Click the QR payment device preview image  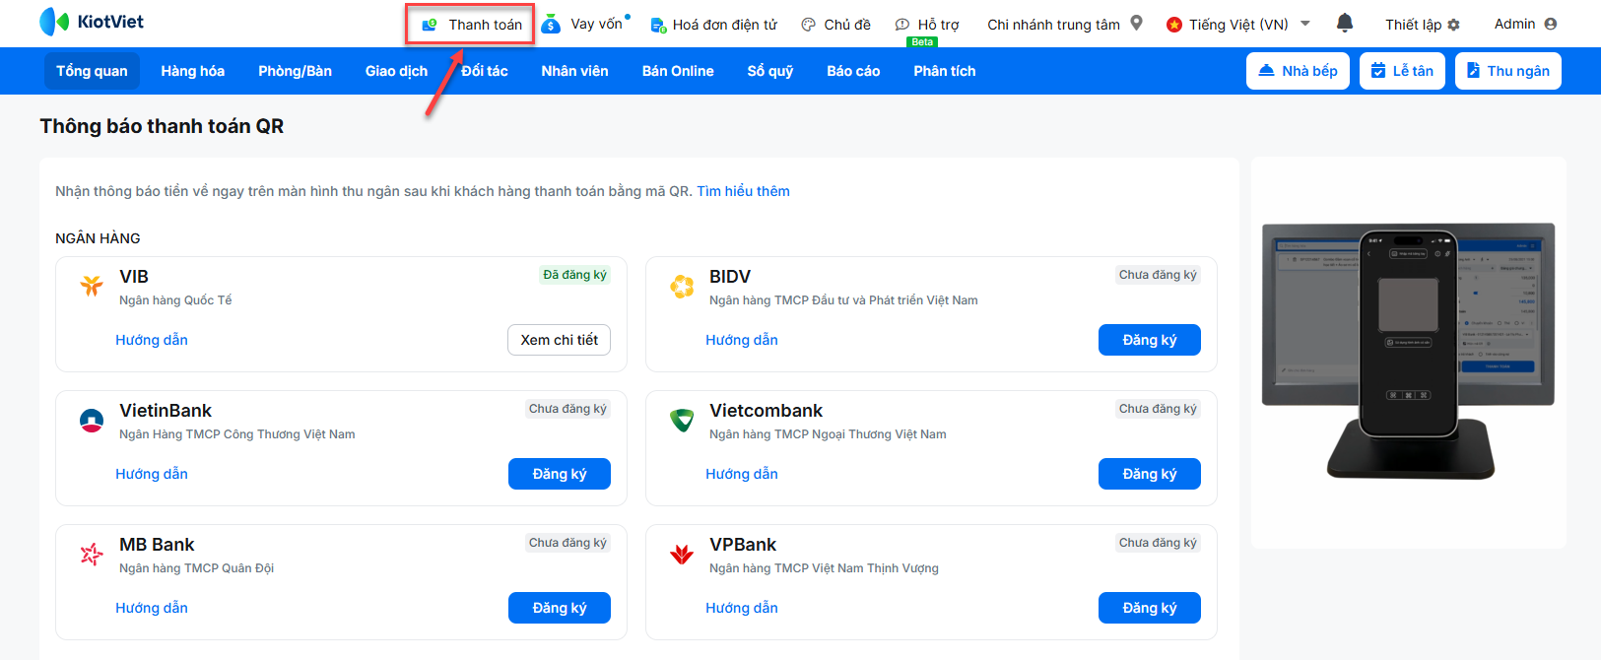pyautogui.click(x=1409, y=353)
